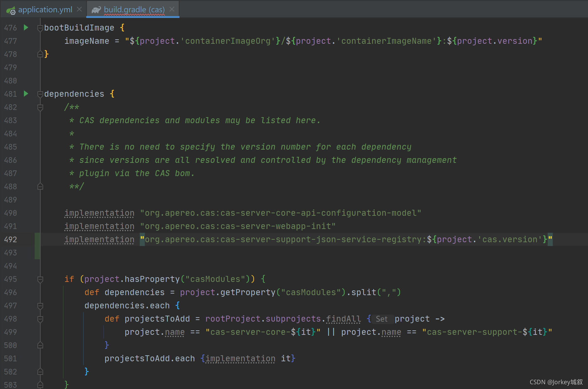Click subprojects on line 498
Screen dimensions: 588x389
[293, 319]
